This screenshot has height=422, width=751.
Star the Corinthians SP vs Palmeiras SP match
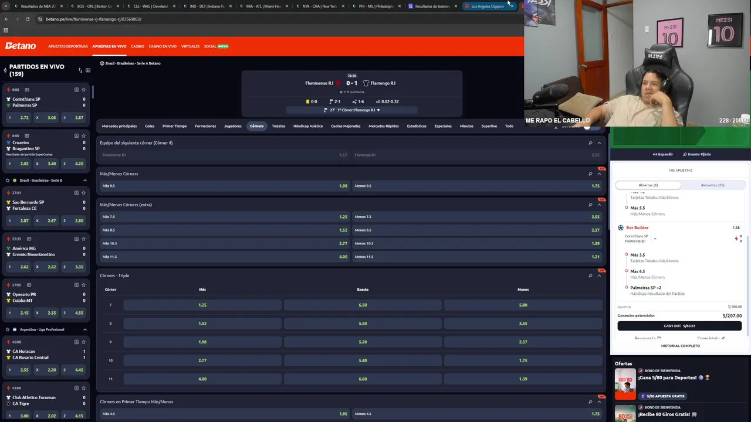click(x=83, y=90)
